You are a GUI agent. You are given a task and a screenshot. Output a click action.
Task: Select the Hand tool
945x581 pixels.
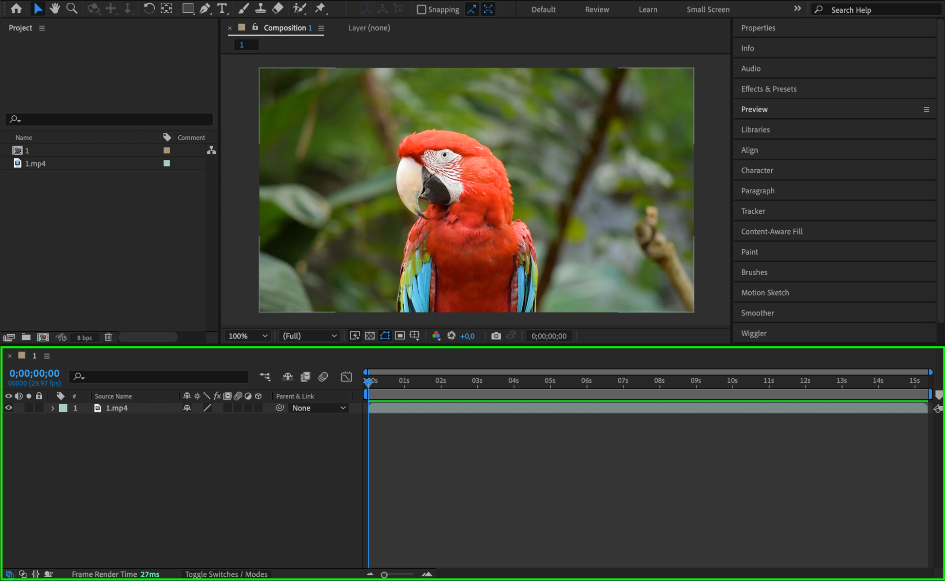click(55, 9)
